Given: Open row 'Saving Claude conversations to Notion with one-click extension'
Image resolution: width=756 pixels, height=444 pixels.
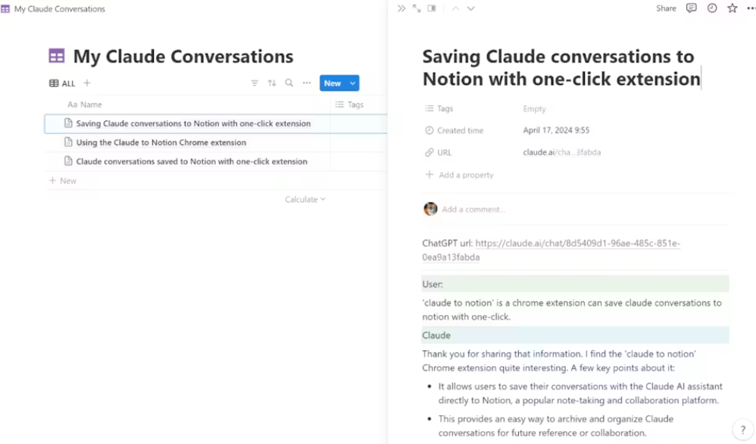Looking at the screenshot, I should point(193,124).
